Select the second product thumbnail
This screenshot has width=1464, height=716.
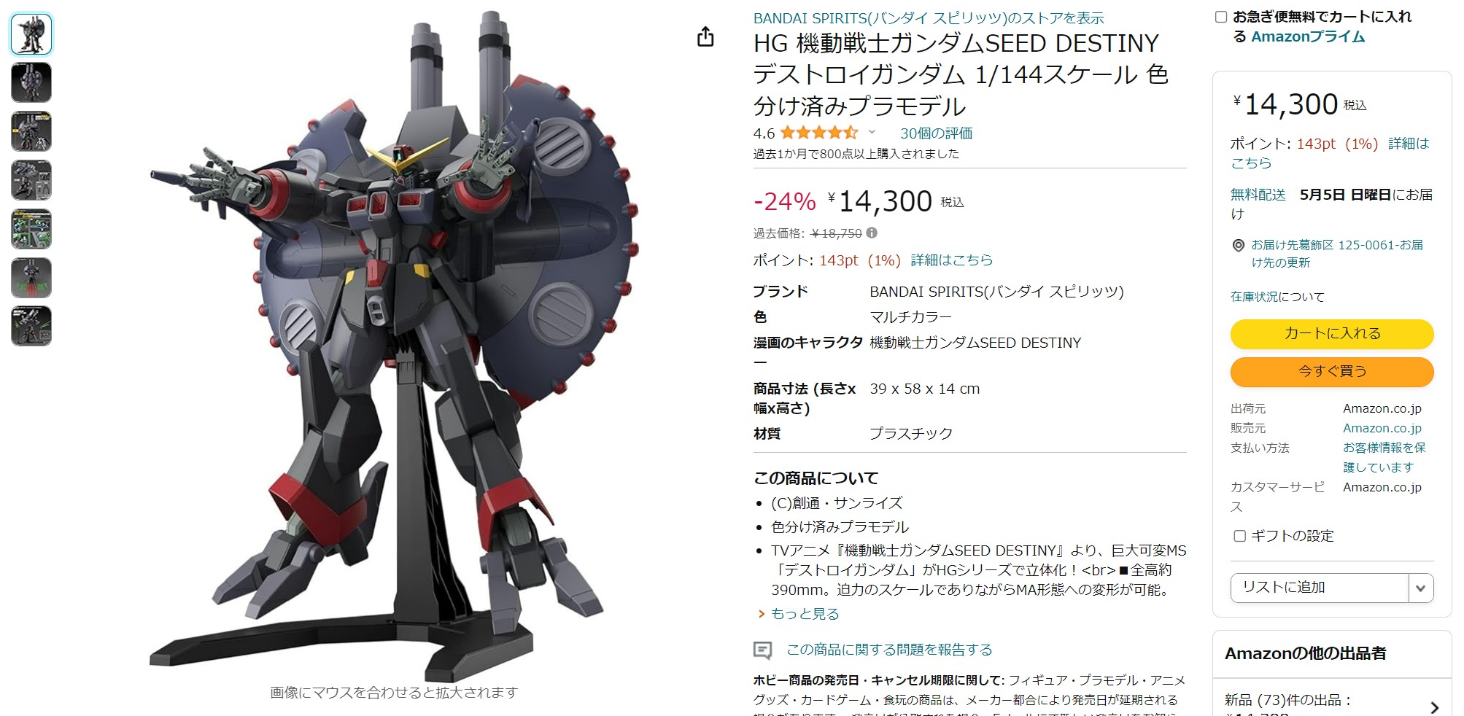point(31,82)
